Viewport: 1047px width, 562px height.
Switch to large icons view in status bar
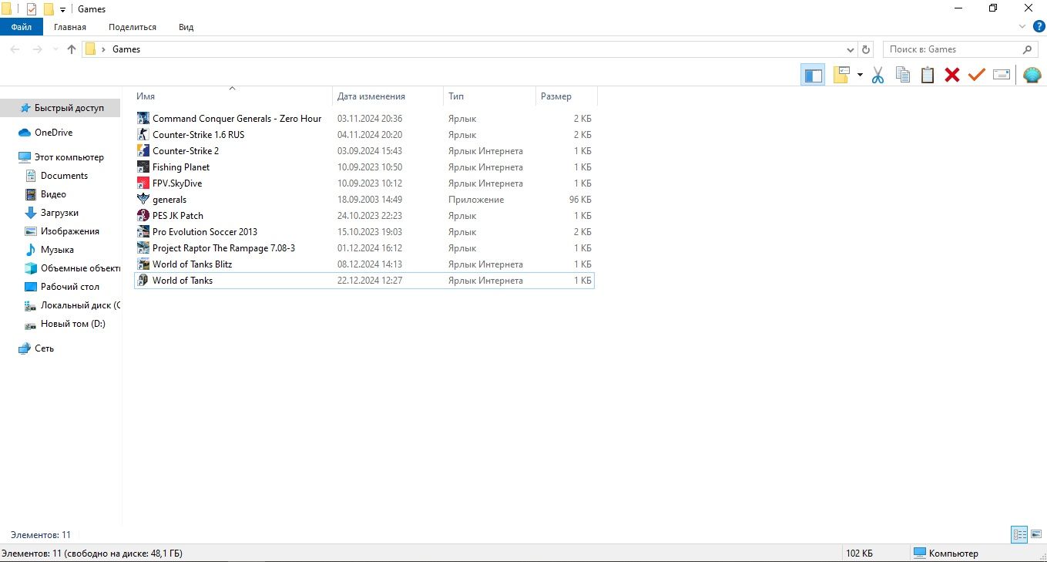coord(1036,534)
